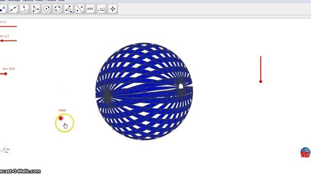311x175 pixels.
Task: Select the ABC Insert Text tool
Action: 91,9
